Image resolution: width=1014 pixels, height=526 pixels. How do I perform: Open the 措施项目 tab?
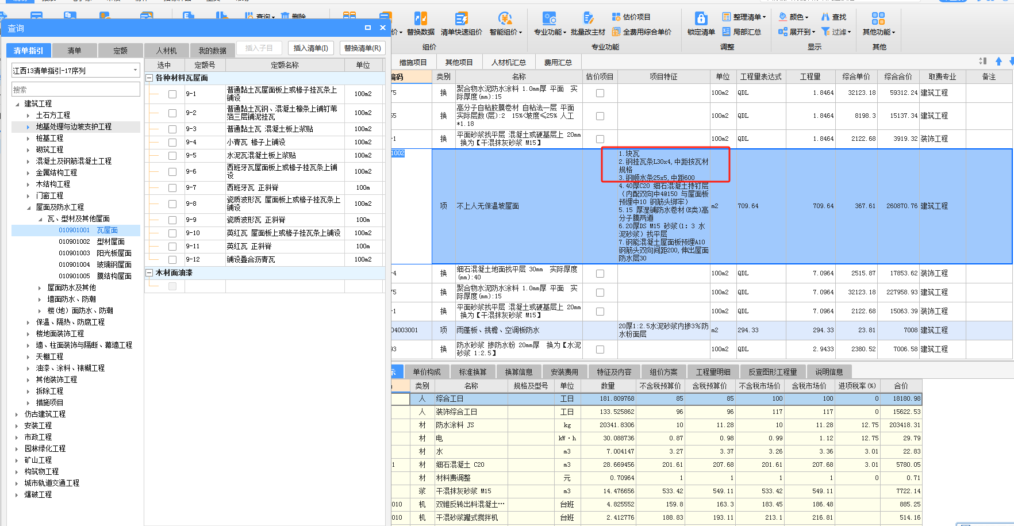(413, 62)
